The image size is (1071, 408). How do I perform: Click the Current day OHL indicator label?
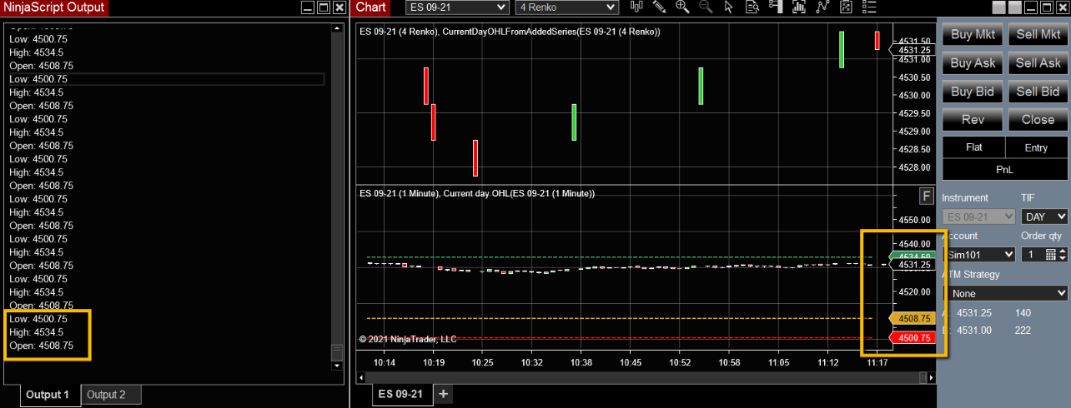point(476,193)
